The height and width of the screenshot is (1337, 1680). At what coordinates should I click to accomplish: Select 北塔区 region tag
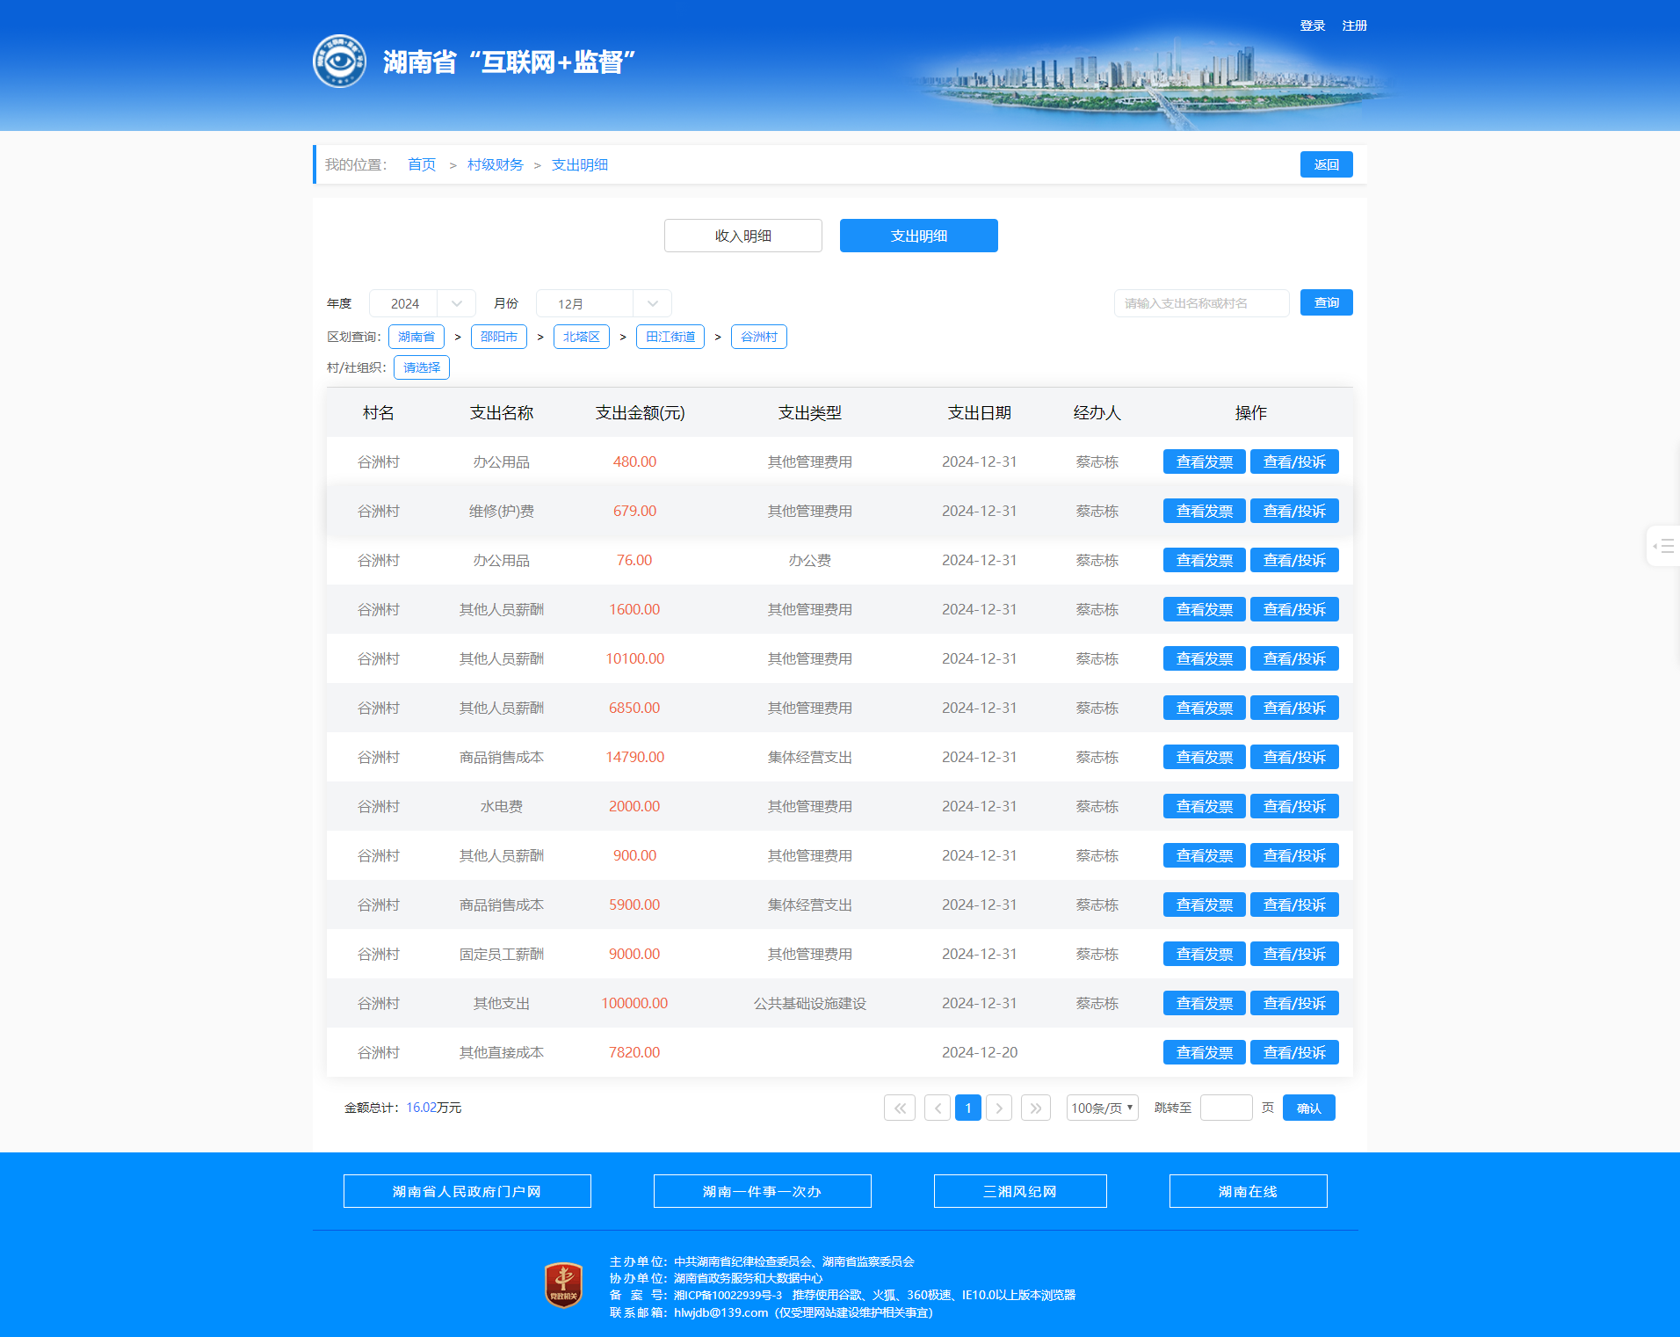click(582, 337)
